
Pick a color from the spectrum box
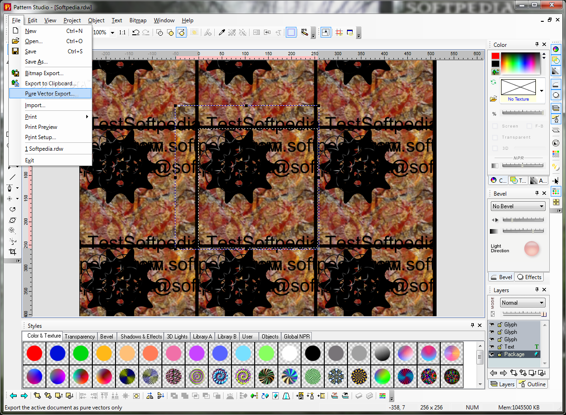[x=521, y=63]
